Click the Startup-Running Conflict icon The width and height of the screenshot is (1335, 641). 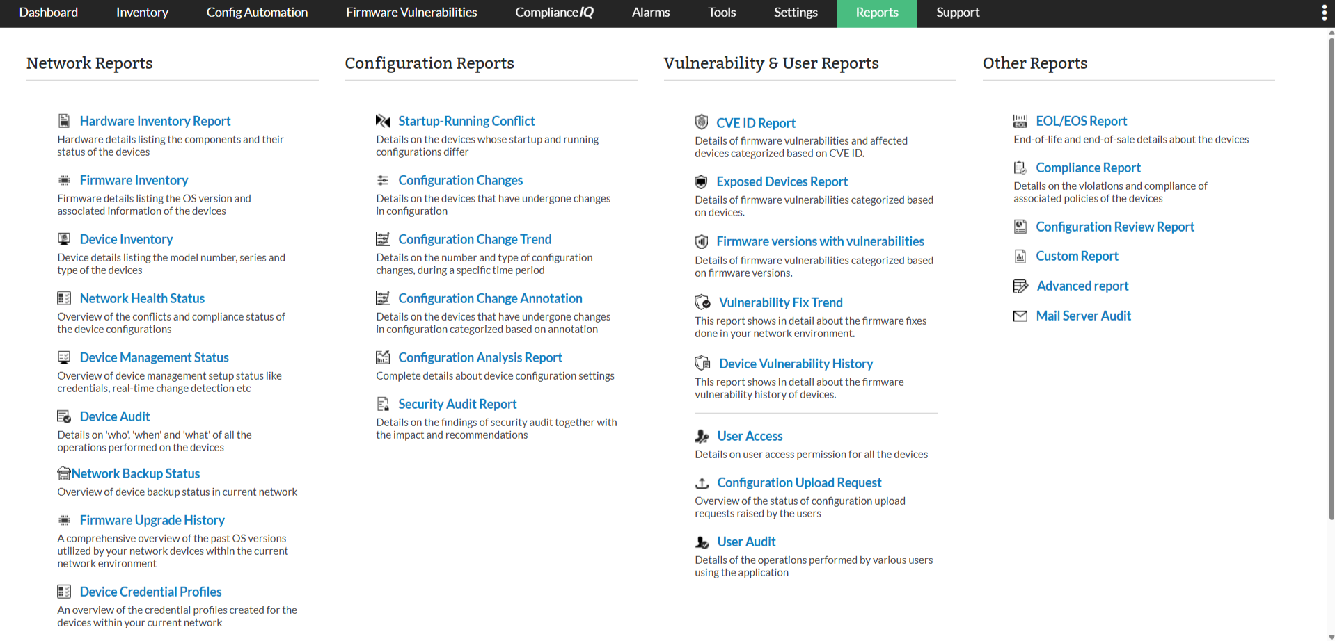pyautogui.click(x=383, y=121)
